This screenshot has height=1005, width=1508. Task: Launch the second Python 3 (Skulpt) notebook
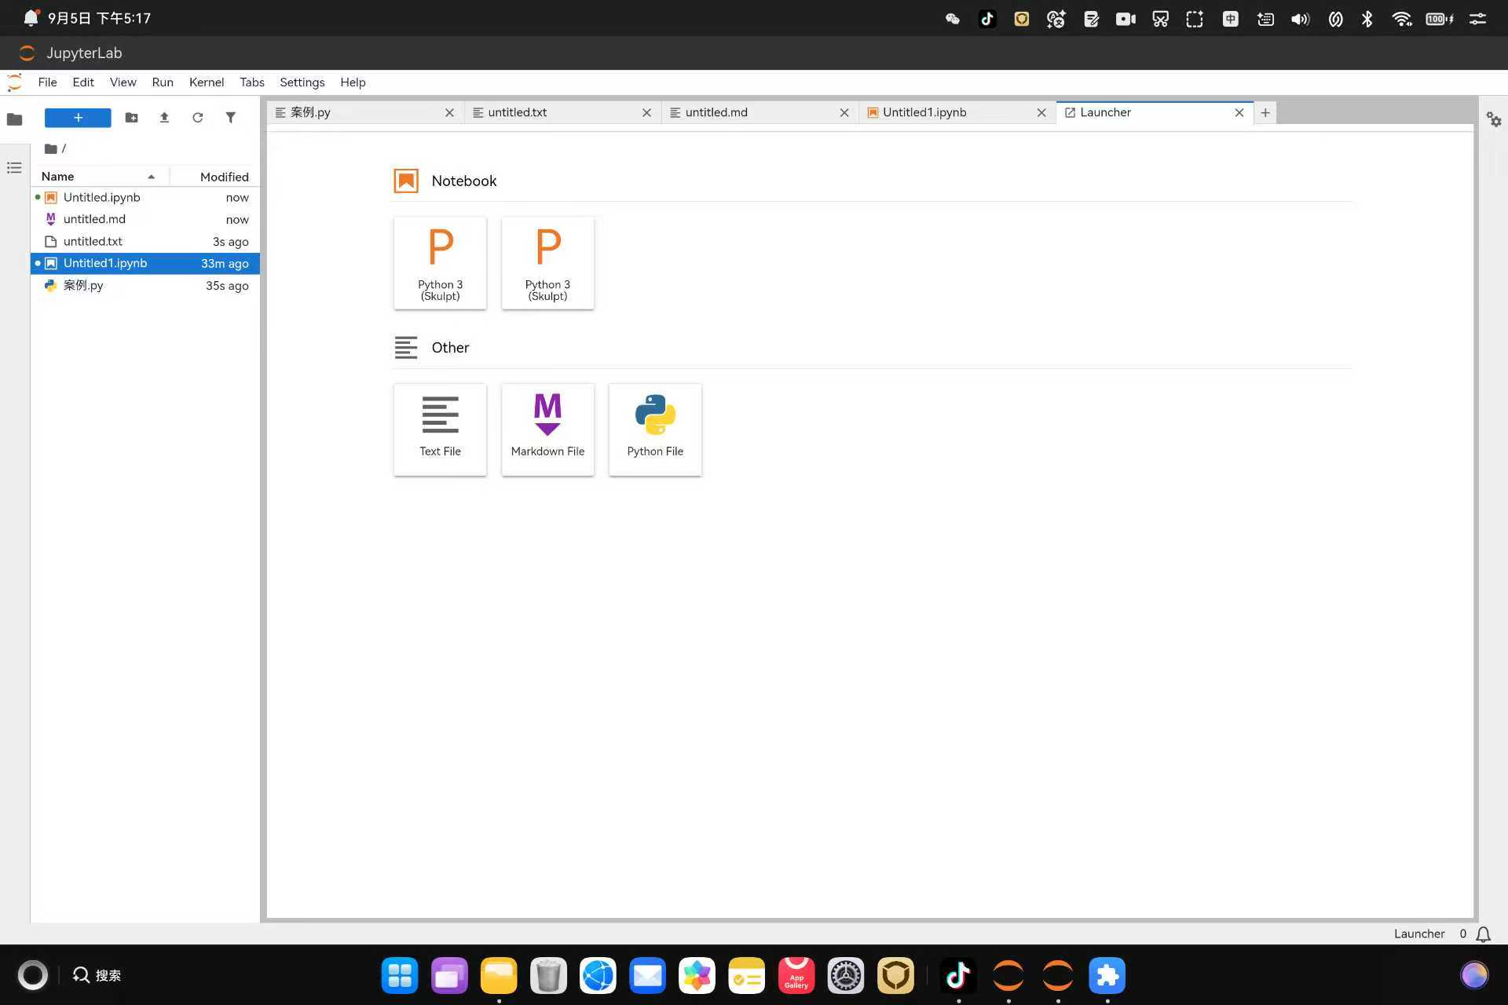(x=547, y=263)
